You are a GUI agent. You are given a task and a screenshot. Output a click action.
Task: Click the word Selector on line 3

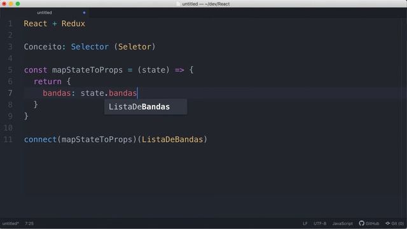(90, 46)
